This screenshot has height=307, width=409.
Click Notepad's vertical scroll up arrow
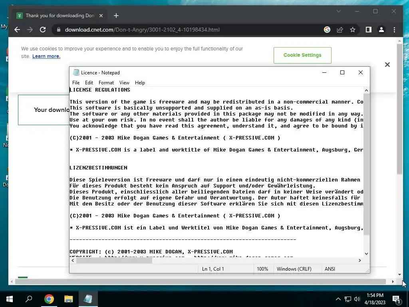(366, 90)
